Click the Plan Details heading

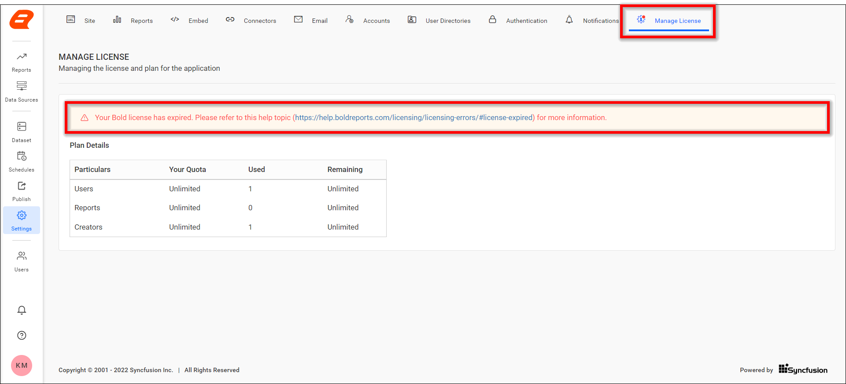coord(89,145)
